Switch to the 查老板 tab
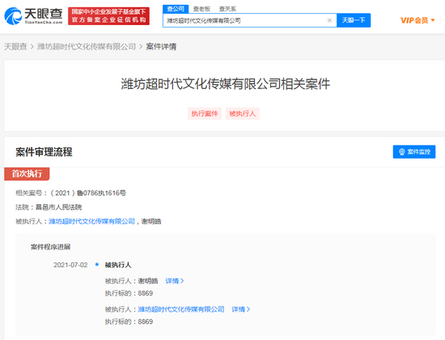445x340 pixels. click(201, 9)
